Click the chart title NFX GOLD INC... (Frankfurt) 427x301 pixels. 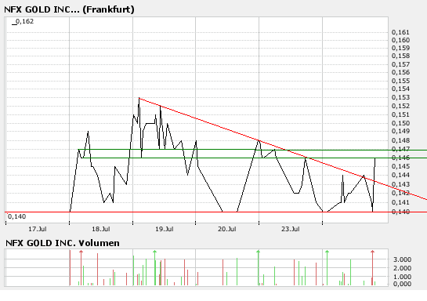69,9
